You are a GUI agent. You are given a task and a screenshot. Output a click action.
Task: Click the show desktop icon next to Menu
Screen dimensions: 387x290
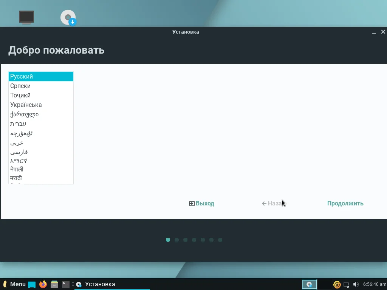[31, 284]
